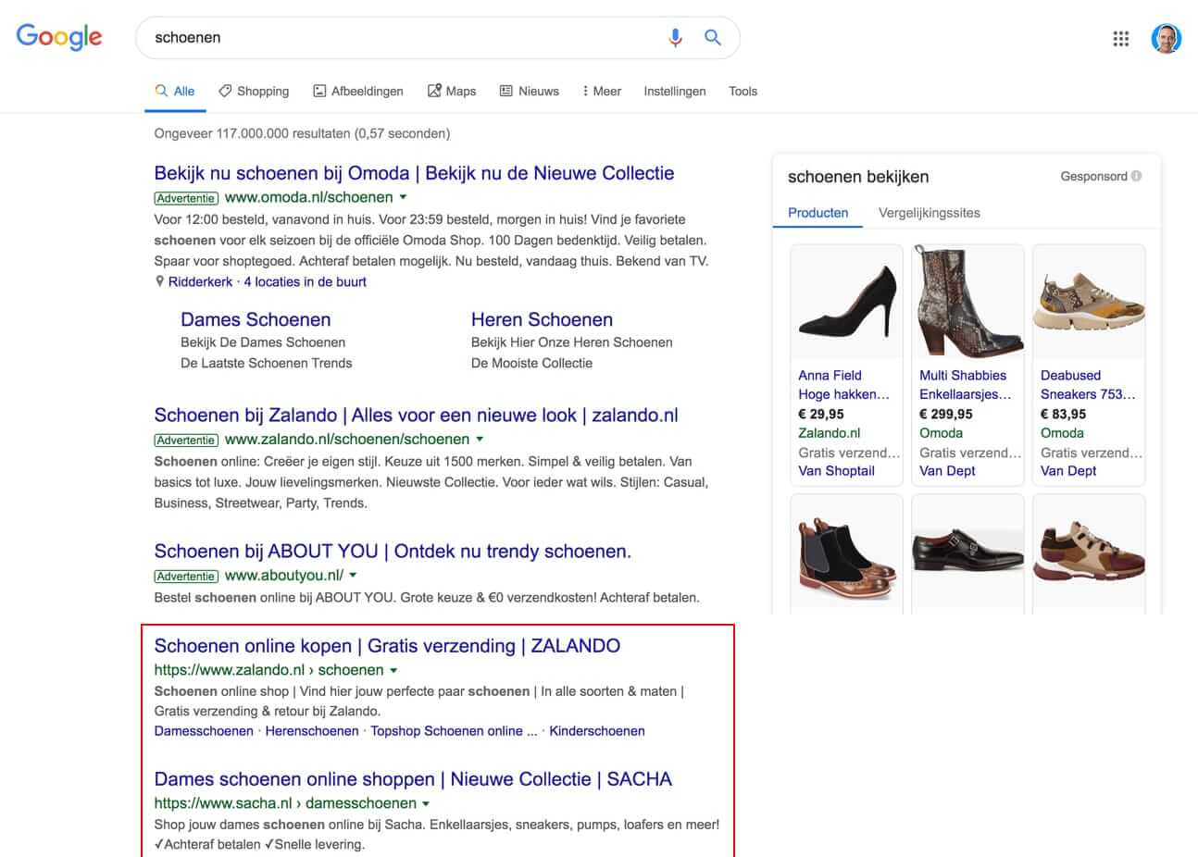Click 4 locaties in de buurt
The width and height of the screenshot is (1198, 857).
click(x=306, y=281)
